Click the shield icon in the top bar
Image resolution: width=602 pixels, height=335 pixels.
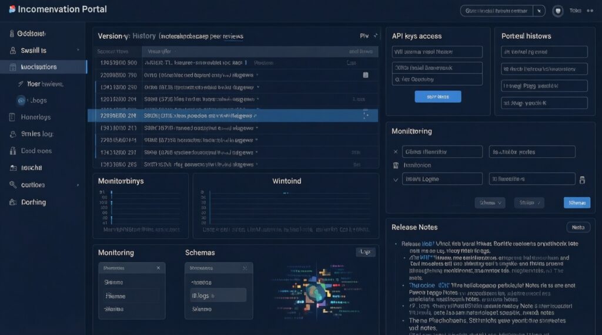(558, 11)
